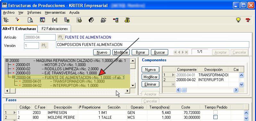This screenshot has width=256, height=121.
Task: Collapse the 20000-04 tree node
Action: tap(13, 77)
